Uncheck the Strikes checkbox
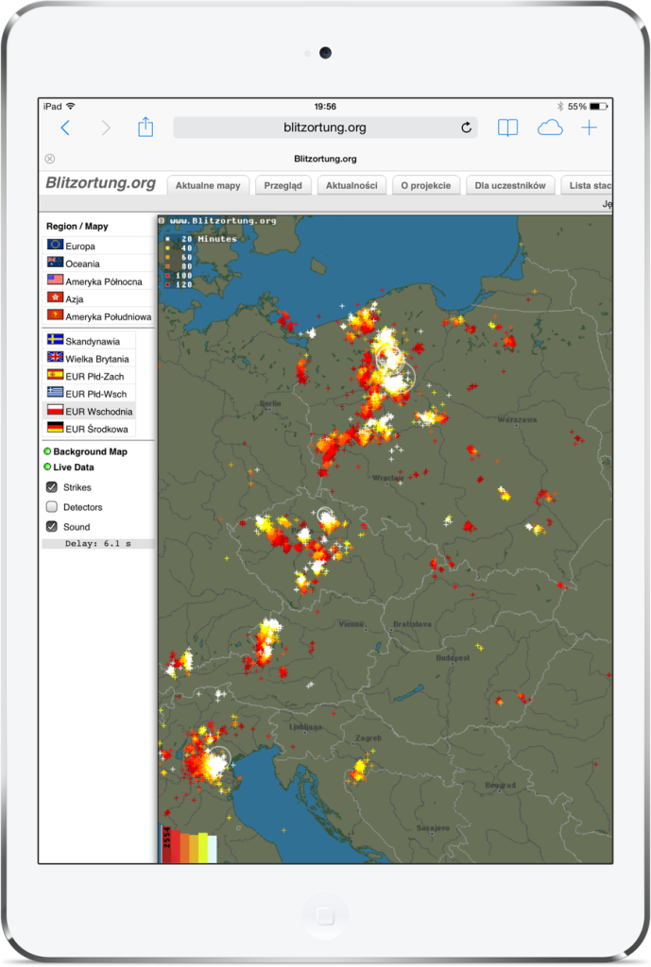Image resolution: width=651 pixels, height=967 pixels. 52,487
